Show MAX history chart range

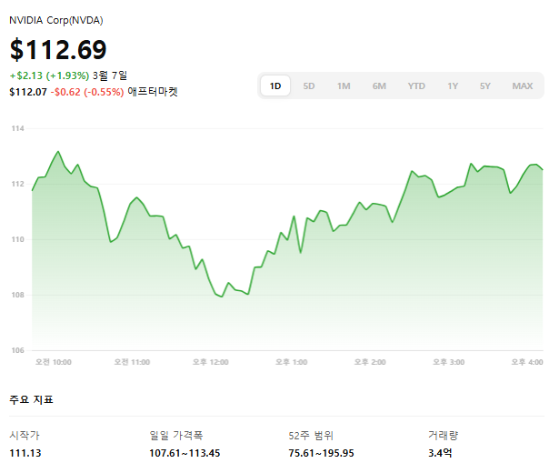tap(523, 86)
